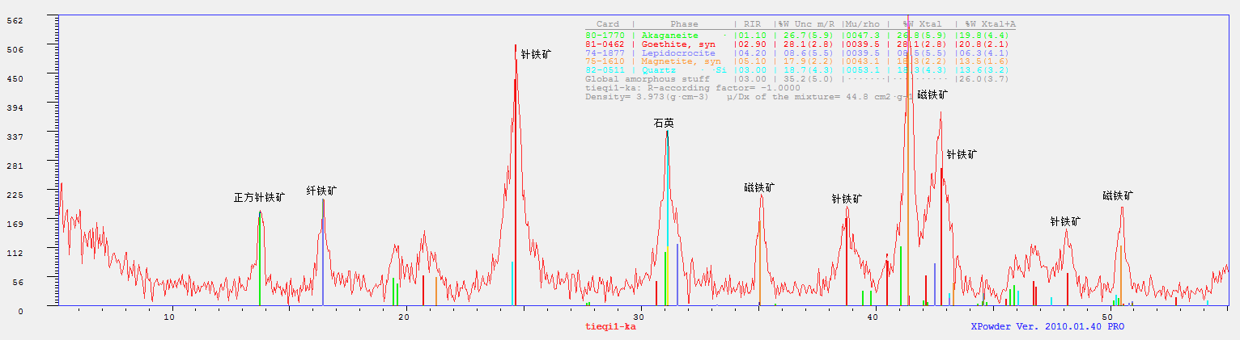This screenshot has width=1240, height=340.
Task: Click the 正方针铁矿 peak label
Action: 259,197
